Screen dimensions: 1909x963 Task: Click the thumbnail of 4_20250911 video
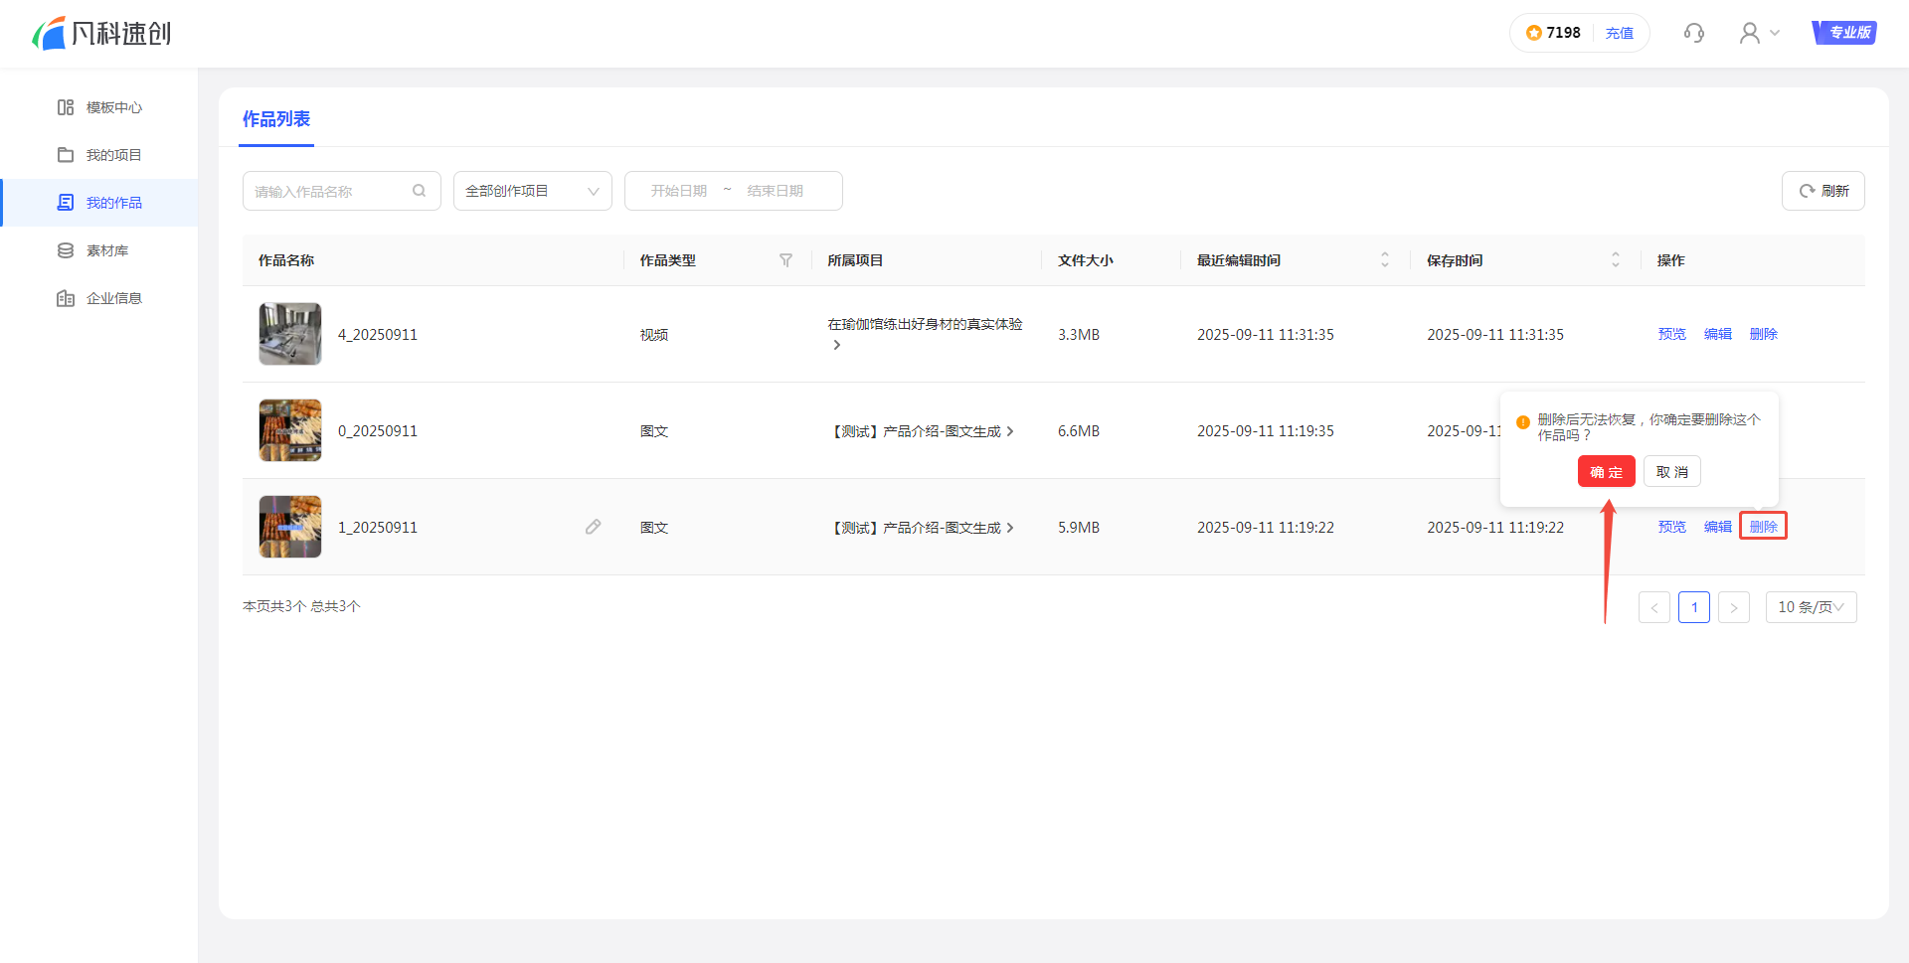pos(290,334)
